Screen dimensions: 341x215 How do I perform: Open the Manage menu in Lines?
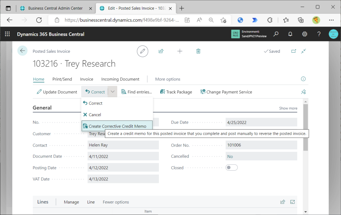click(x=71, y=202)
